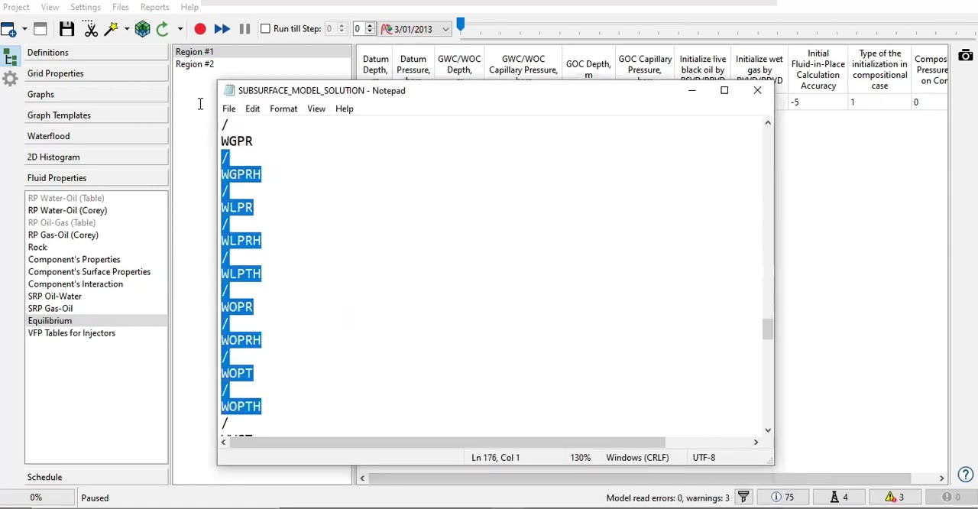Image resolution: width=978 pixels, height=509 pixels.
Task: Open the dropdown beside the magic wand icon
Action: point(126,29)
